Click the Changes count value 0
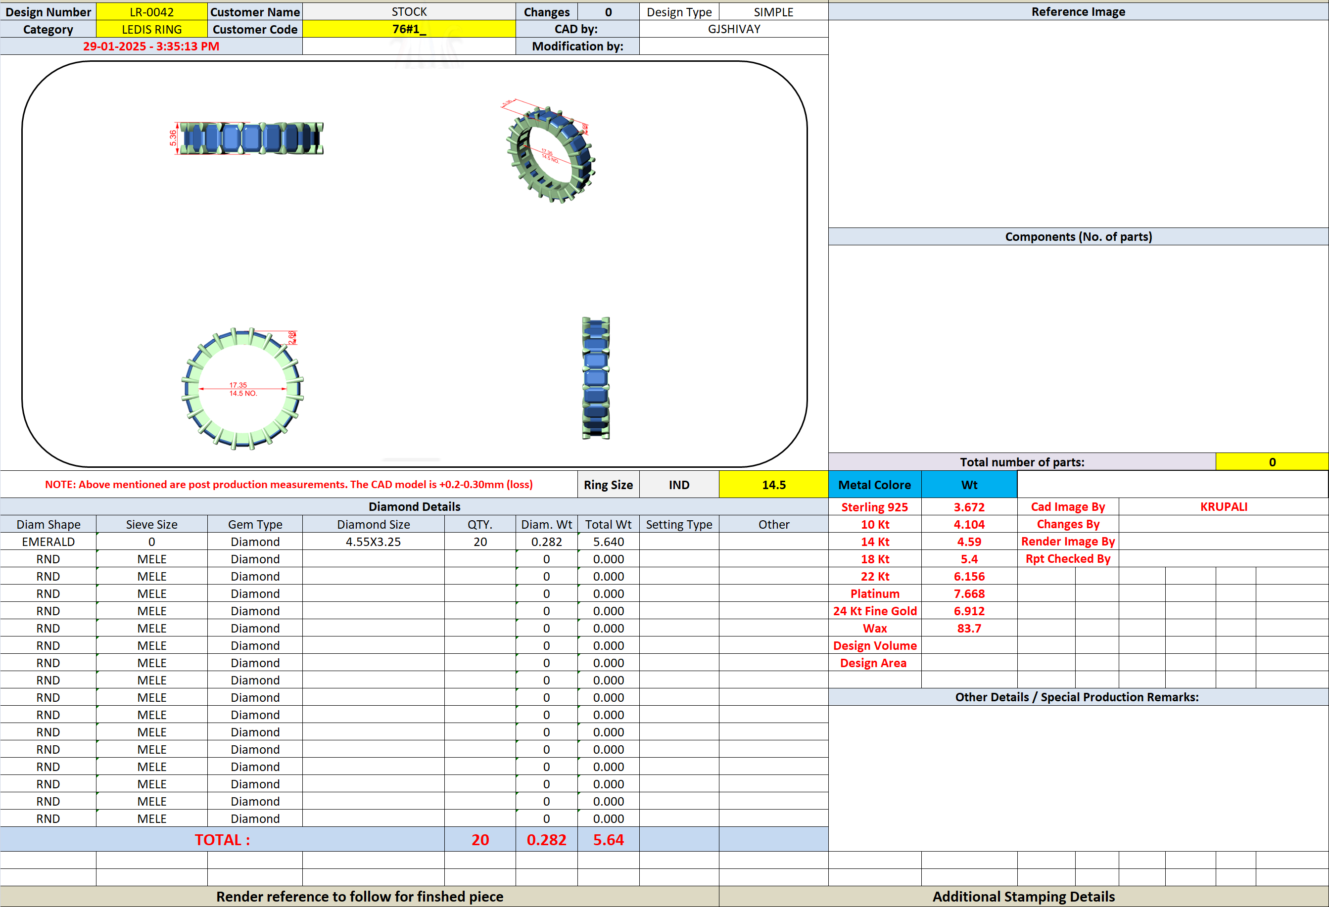Viewport: 1329px width, 907px height. 609,12
